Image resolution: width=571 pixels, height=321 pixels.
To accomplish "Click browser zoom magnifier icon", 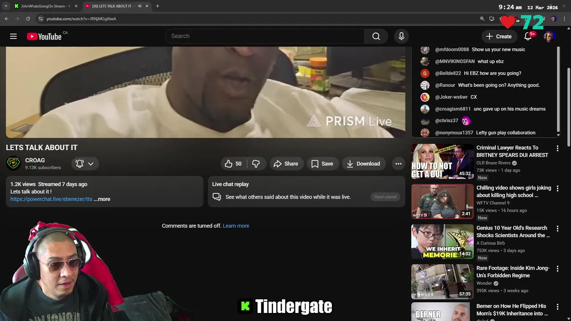I will (x=482, y=19).
